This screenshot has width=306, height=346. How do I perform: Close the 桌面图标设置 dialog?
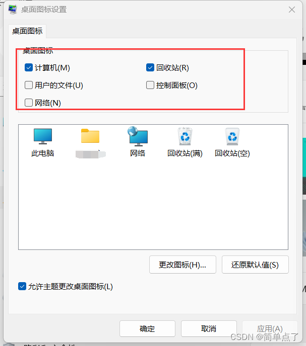292,10
